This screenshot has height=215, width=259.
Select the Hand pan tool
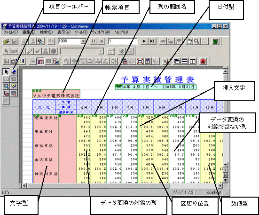coord(189,41)
